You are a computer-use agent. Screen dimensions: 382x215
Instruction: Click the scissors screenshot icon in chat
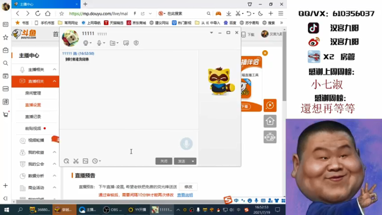pos(76,161)
